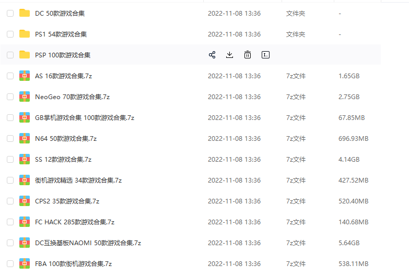409x277 pixels.
Task: Check the box for FC HACK 285款游戏合集.7z
Action: tap(10, 222)
